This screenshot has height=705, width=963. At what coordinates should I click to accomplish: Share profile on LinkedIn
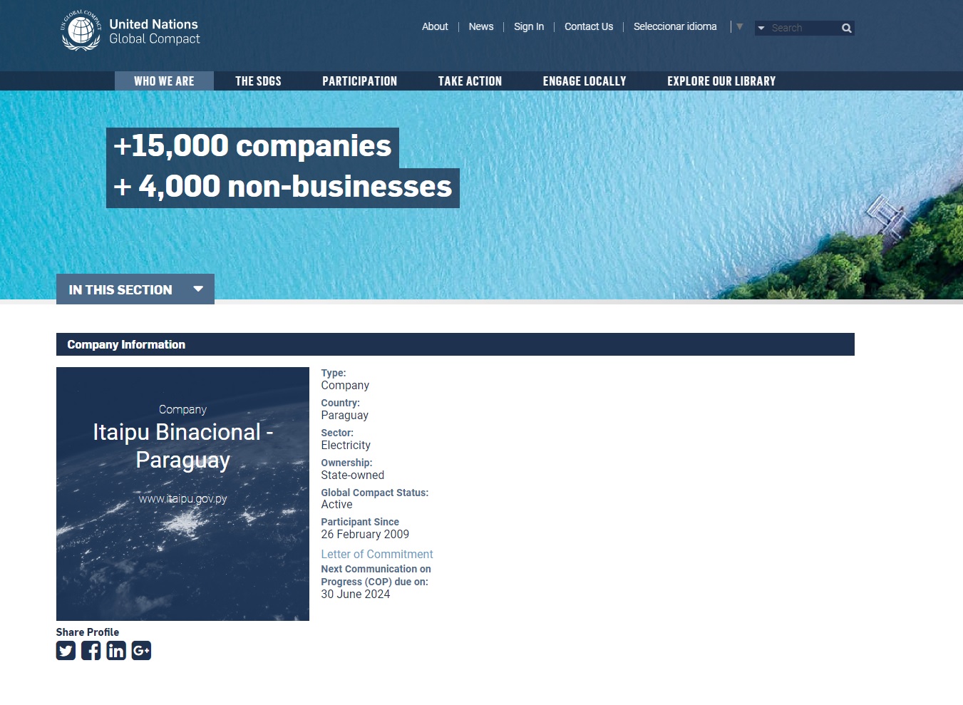(x=116, y=651)
